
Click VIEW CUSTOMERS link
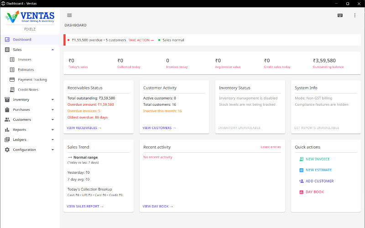159,128
